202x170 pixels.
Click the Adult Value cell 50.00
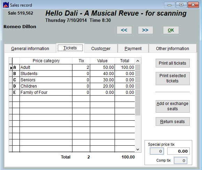[102, 67]
